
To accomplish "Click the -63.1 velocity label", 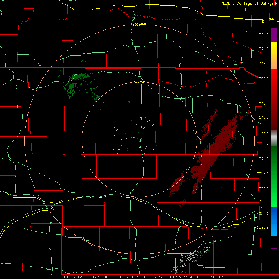I will point(263,186).
